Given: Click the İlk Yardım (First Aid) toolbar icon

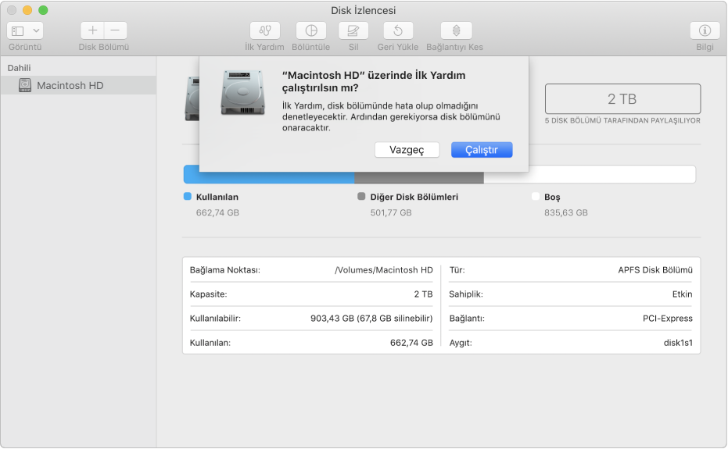Looking at the screenshot, I should 264,30.
